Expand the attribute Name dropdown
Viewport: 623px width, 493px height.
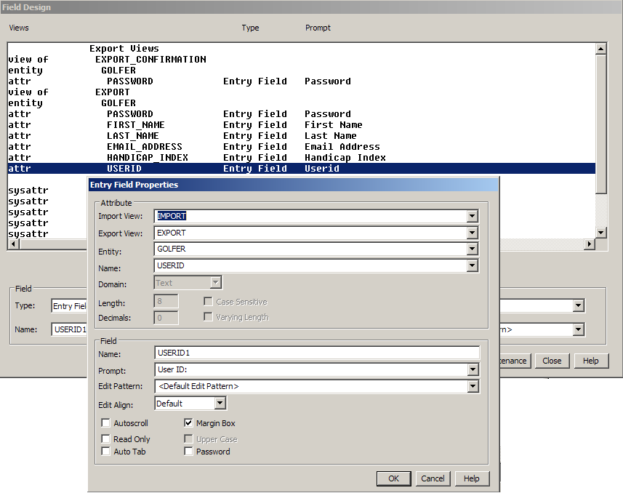point(472,266)
